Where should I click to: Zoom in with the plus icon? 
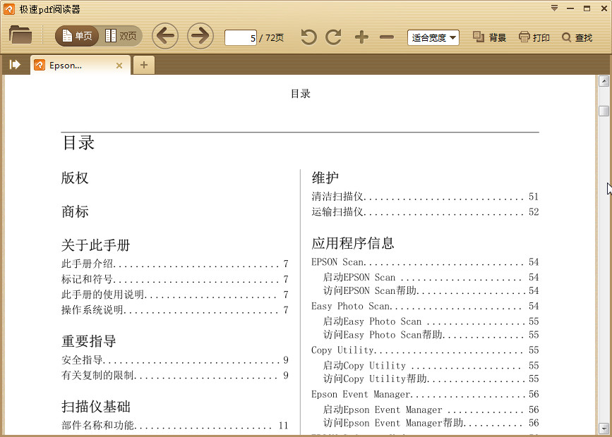coord(362,37)
